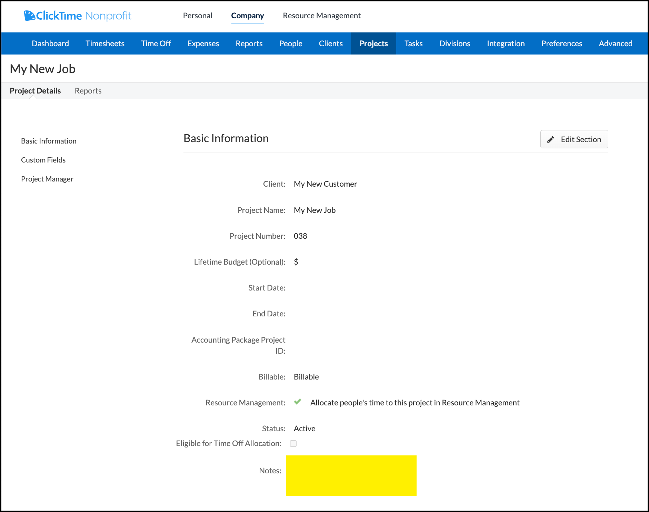Click the Eligible for Time Off Allocation label
The width and height of the screenshot is (649, 512).
[229, 443]
